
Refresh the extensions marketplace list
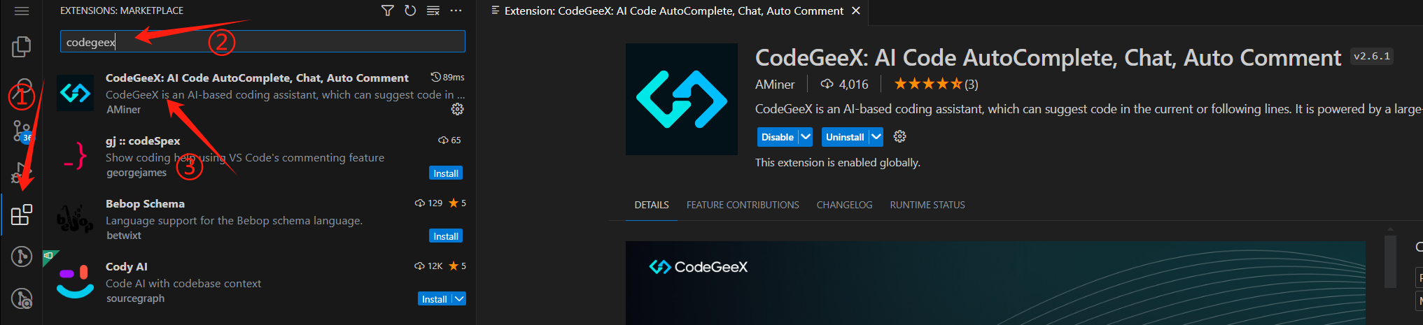click(x=410, y=10)
